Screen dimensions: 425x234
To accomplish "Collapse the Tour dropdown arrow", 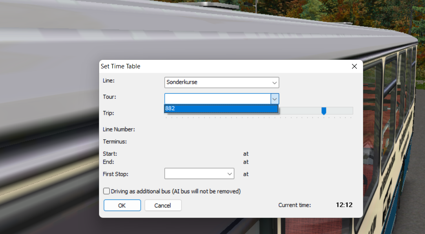I will pos(274,99).
